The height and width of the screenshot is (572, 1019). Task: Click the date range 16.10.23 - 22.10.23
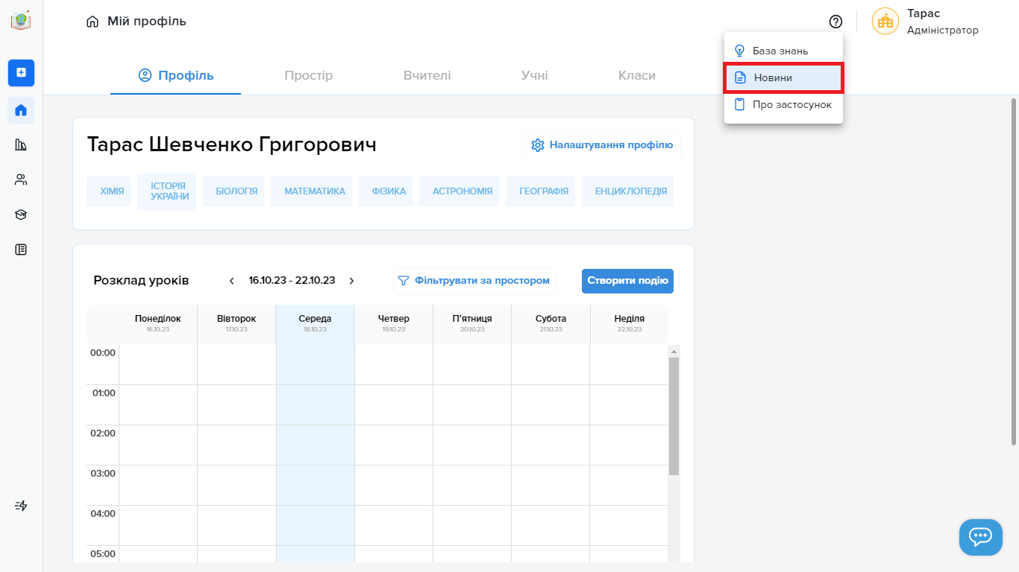[292, 281]
